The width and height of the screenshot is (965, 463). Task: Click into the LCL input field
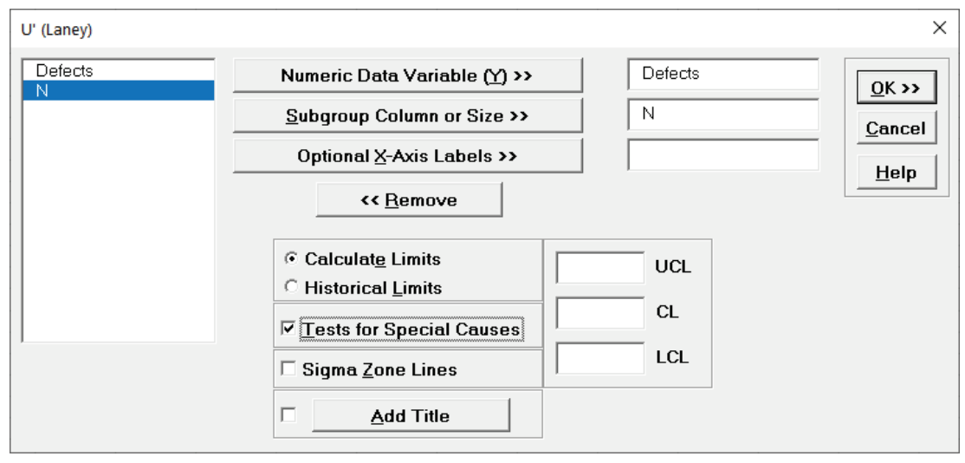pyautogui.click(x=599, y=358)
